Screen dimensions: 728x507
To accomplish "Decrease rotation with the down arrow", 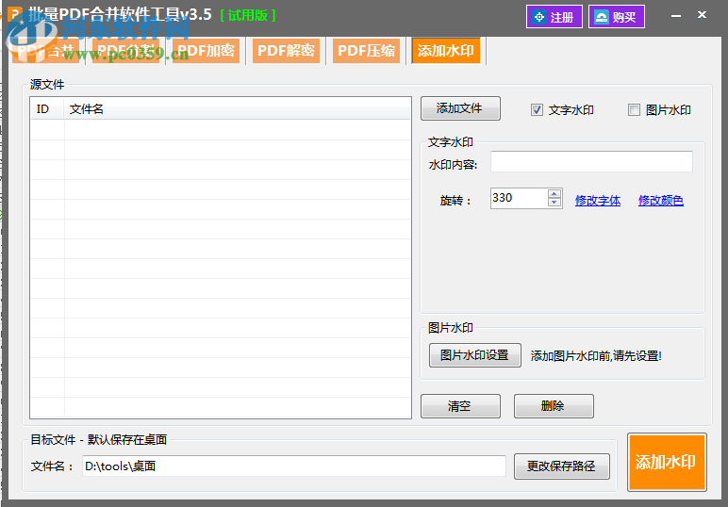I will (554, 203).
